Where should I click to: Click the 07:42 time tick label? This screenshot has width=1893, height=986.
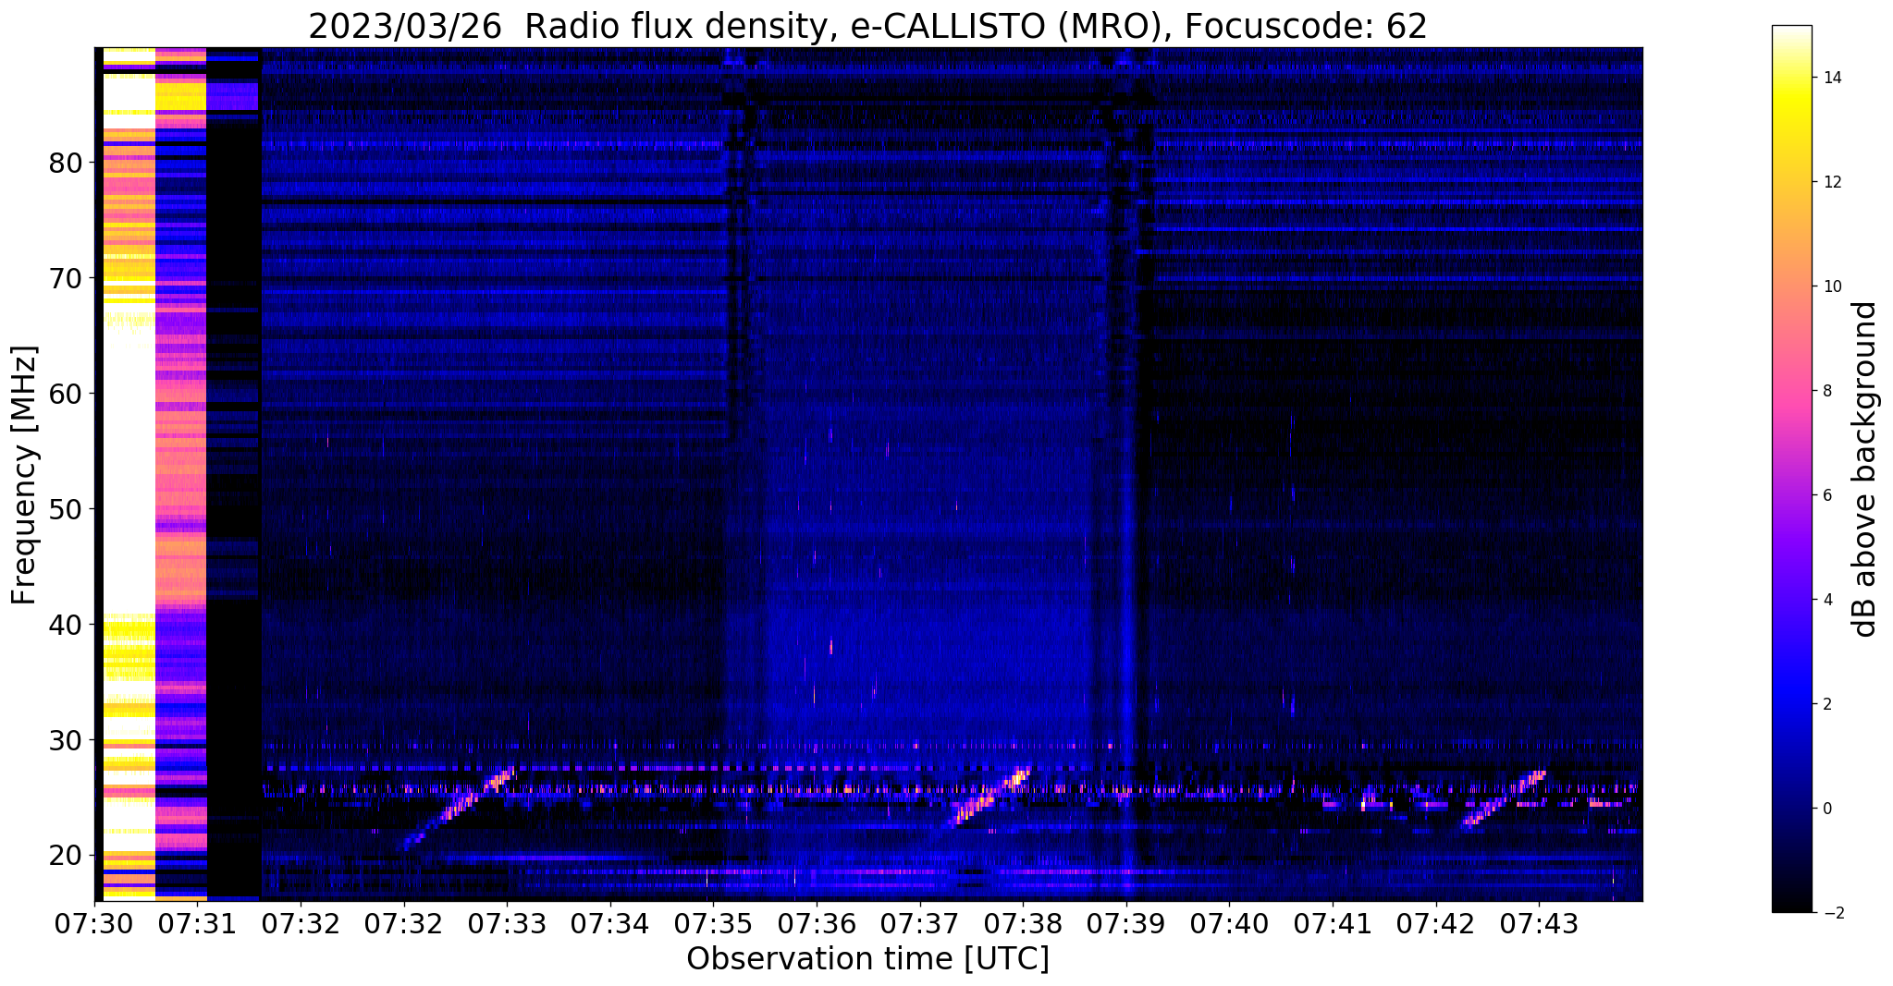1436,924
